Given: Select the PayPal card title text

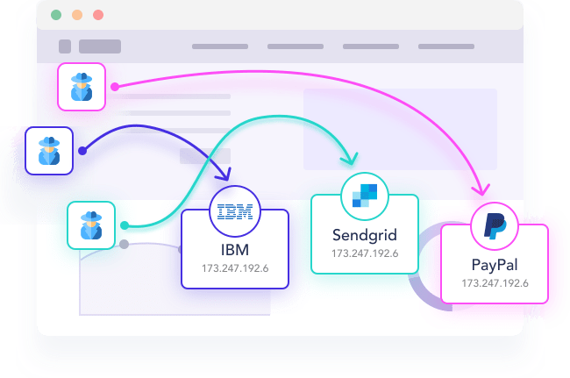Looking at the screenshot, I should 495,265.
